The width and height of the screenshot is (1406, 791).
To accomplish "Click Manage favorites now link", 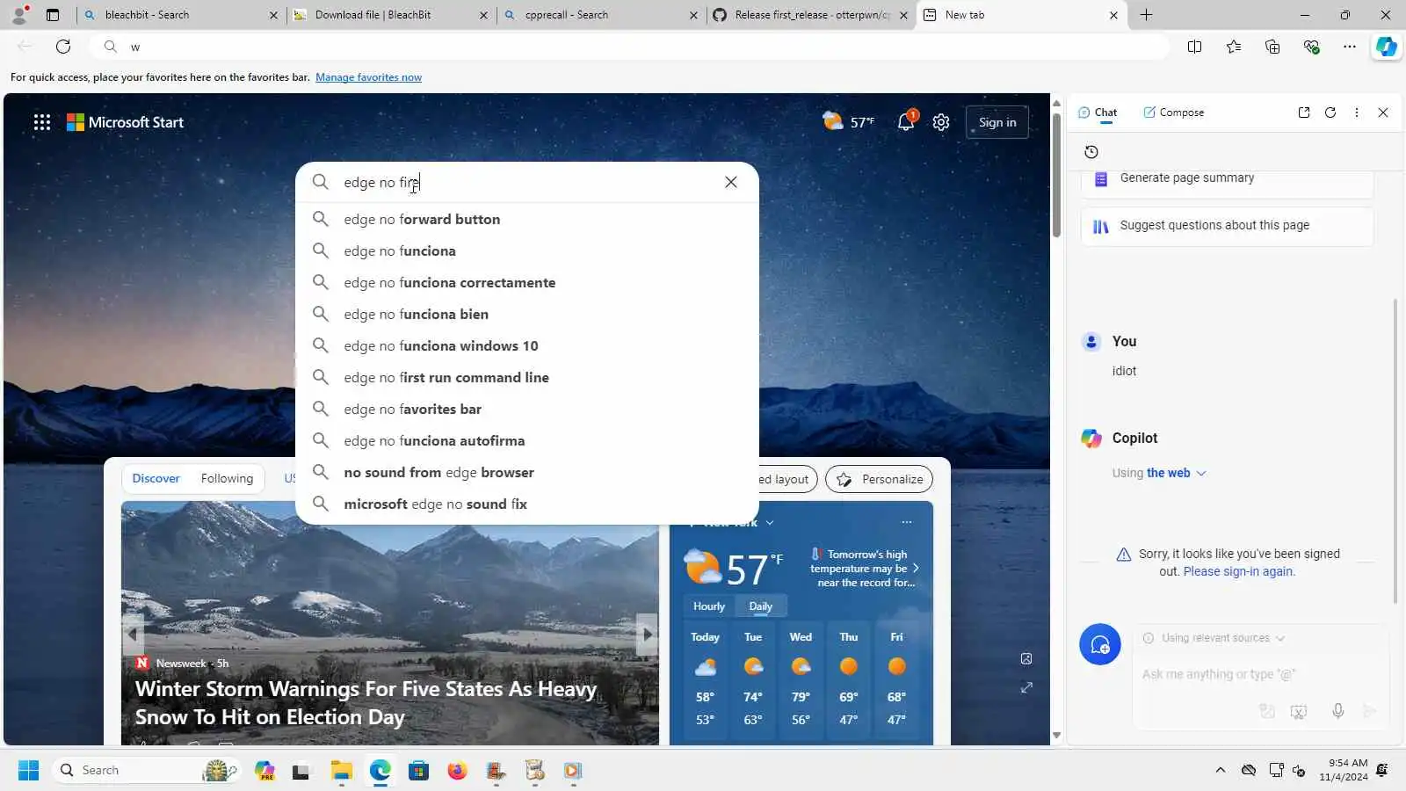I will pos(368,77).
